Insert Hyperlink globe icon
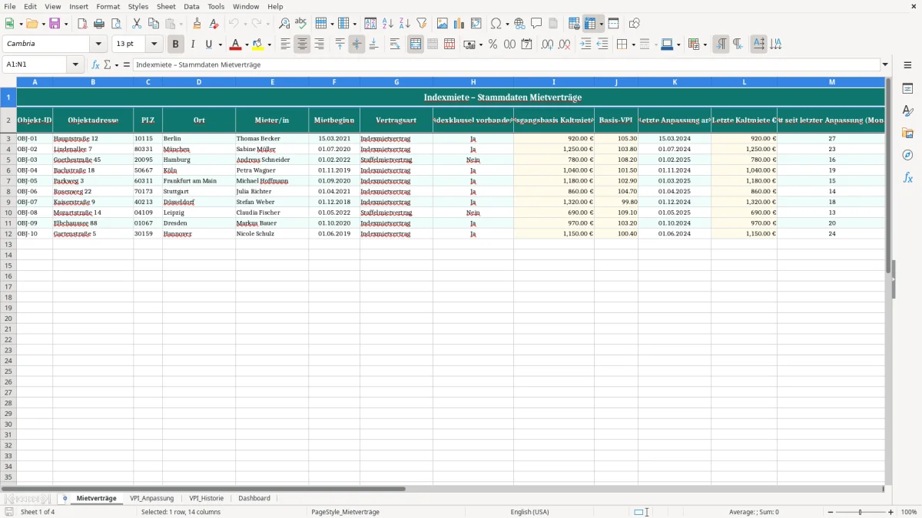922x518 pixels. pyautogui.click(x=519, y=24)
